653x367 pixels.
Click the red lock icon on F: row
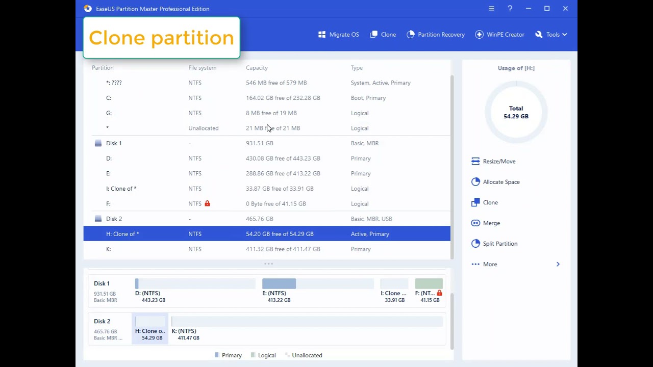(x=207, y=203)
